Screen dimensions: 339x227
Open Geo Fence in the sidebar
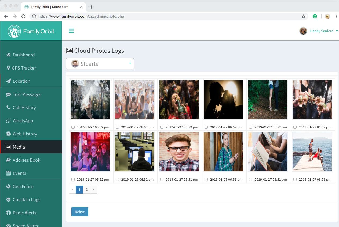[31, 187]
